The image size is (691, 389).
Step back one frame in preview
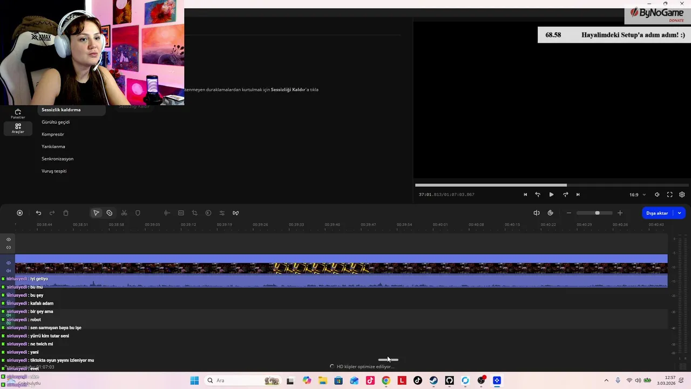coord(538,194)
